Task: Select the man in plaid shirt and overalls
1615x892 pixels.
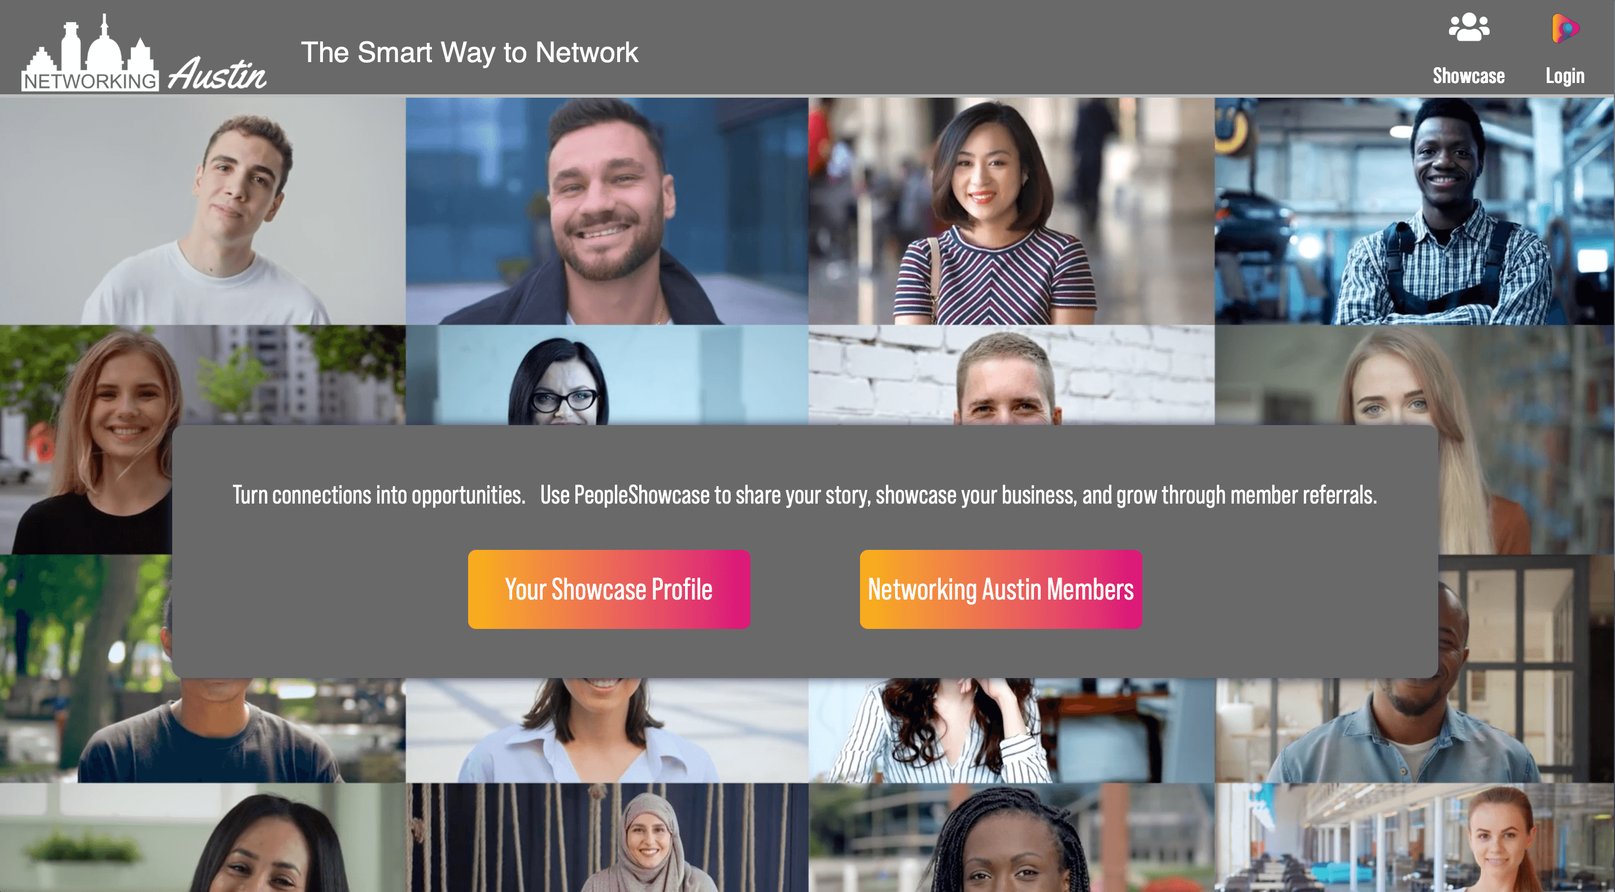Action: point(1415,211)
